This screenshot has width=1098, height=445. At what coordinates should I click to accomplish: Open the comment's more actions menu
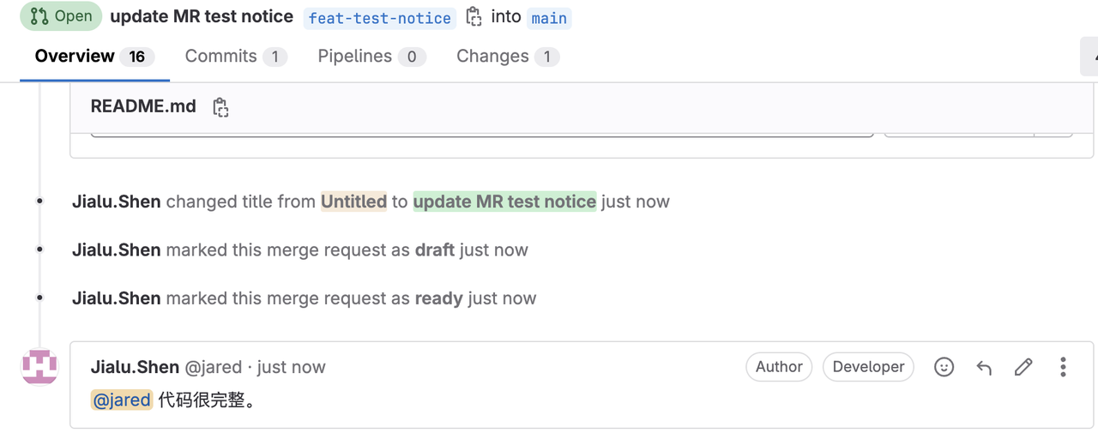(1063, 367)
